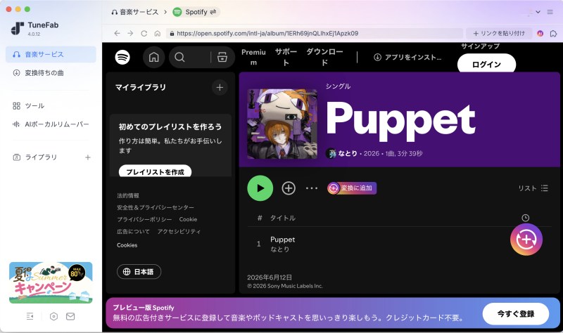This screenshot has height=333, width=563.
Task: Click リンクを貼り付け button
Action: pos(499,33)
